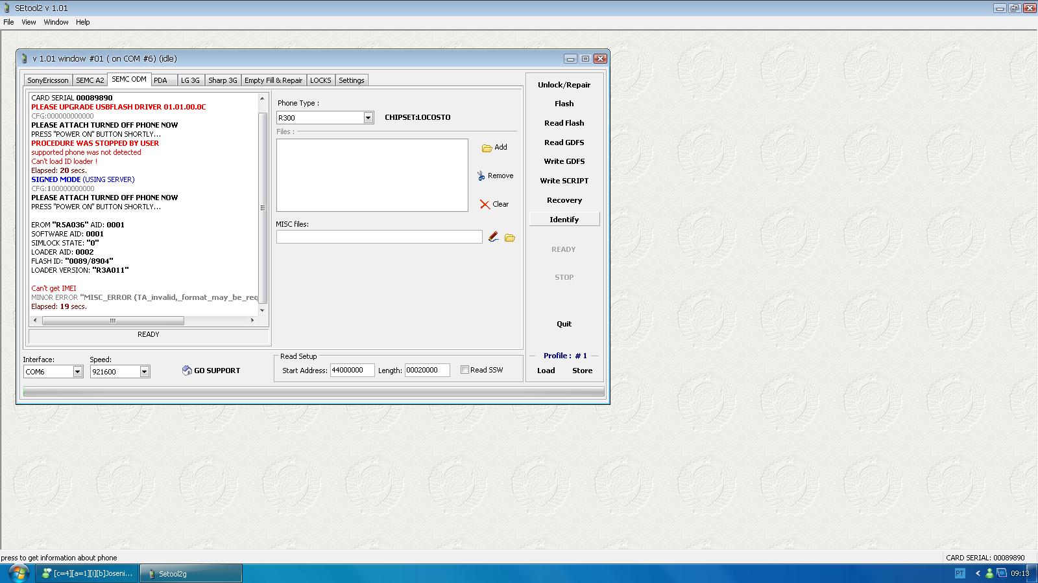Switch to the SEMC A2 tab

point(90,80)
